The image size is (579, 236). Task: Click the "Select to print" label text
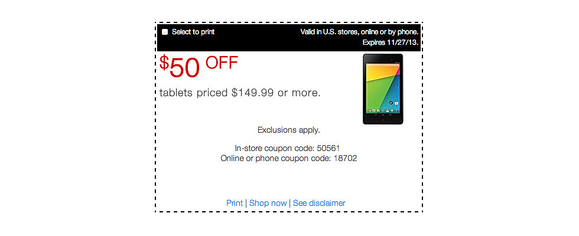(193, 32)
